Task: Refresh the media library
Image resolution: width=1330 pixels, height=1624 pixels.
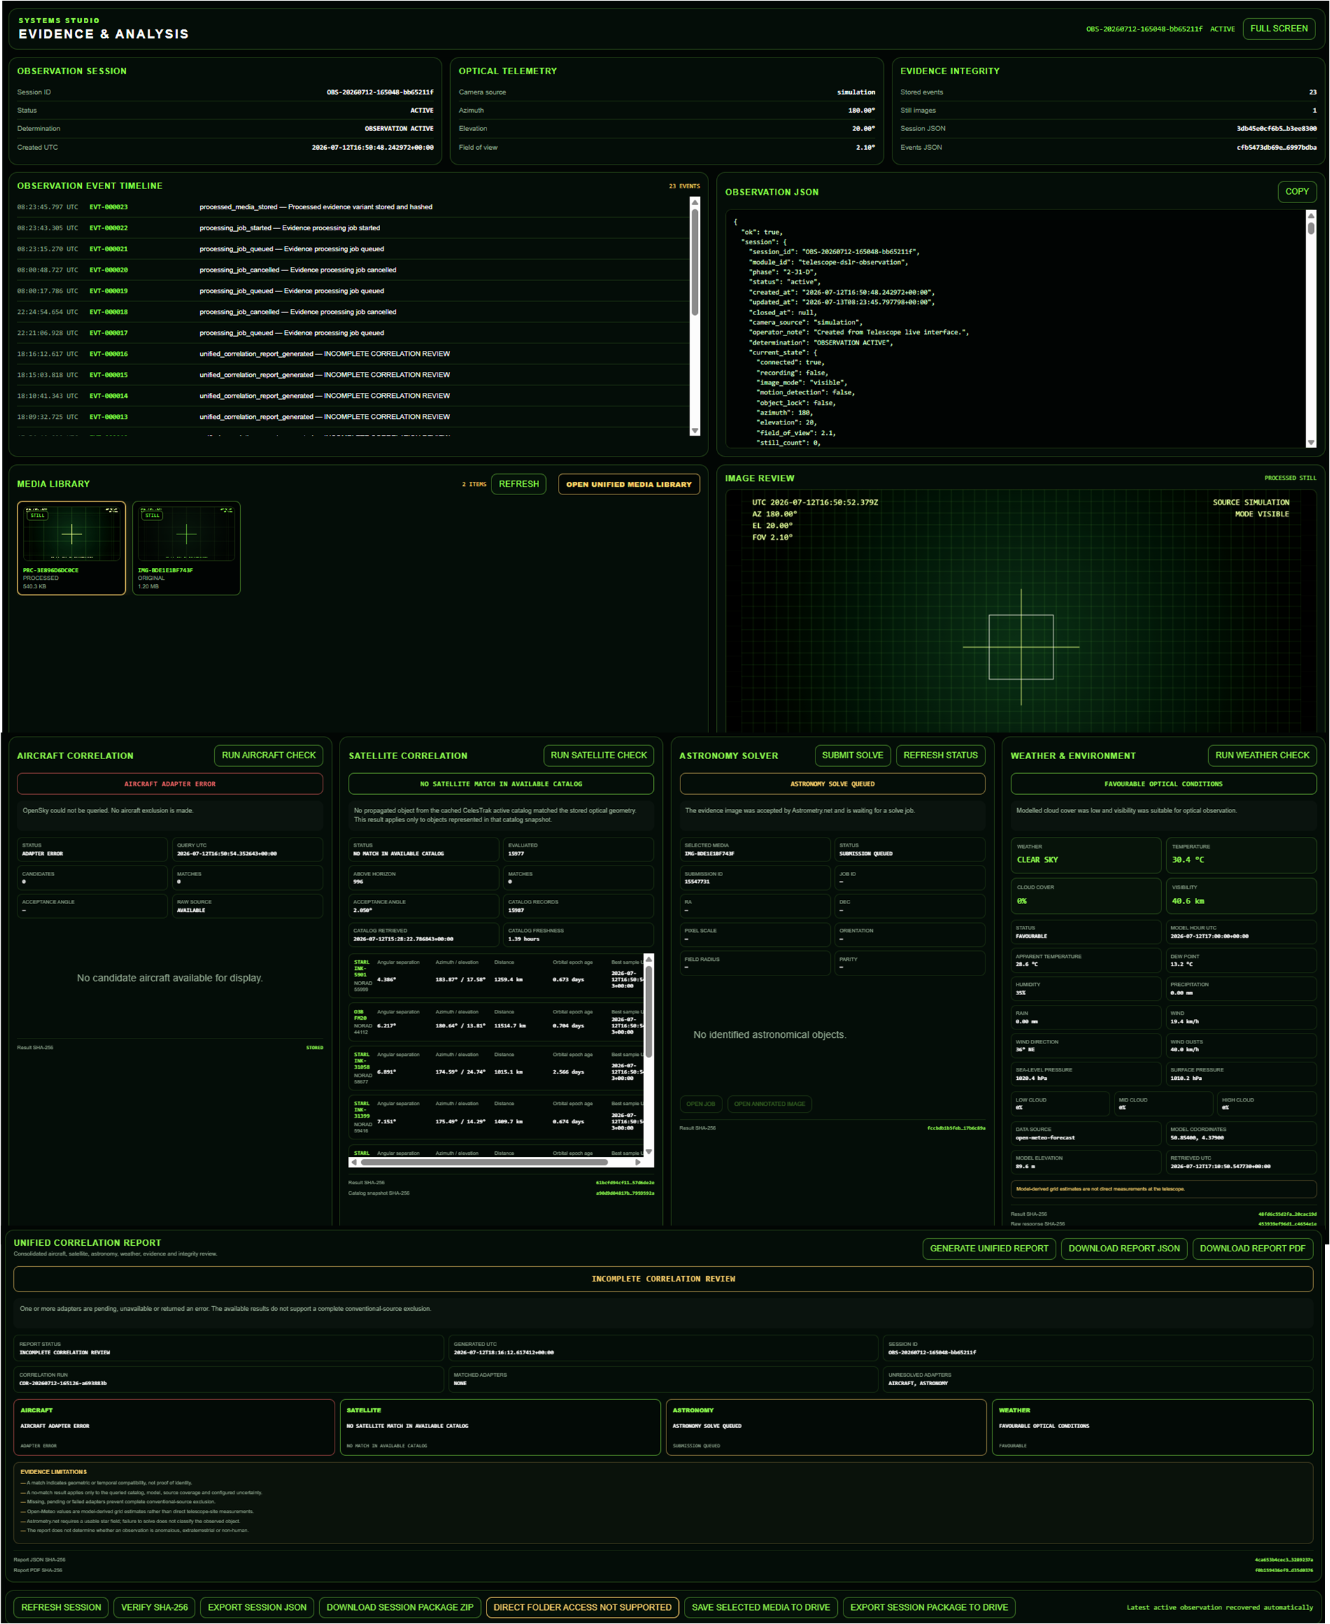Action: coord(519,485)
